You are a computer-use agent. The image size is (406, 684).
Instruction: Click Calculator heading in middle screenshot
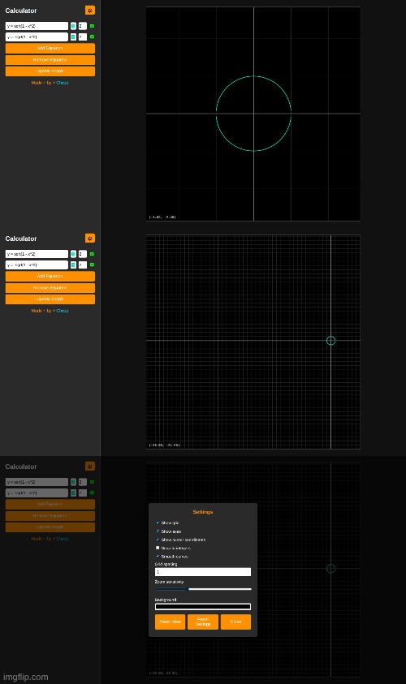[21, 239]
